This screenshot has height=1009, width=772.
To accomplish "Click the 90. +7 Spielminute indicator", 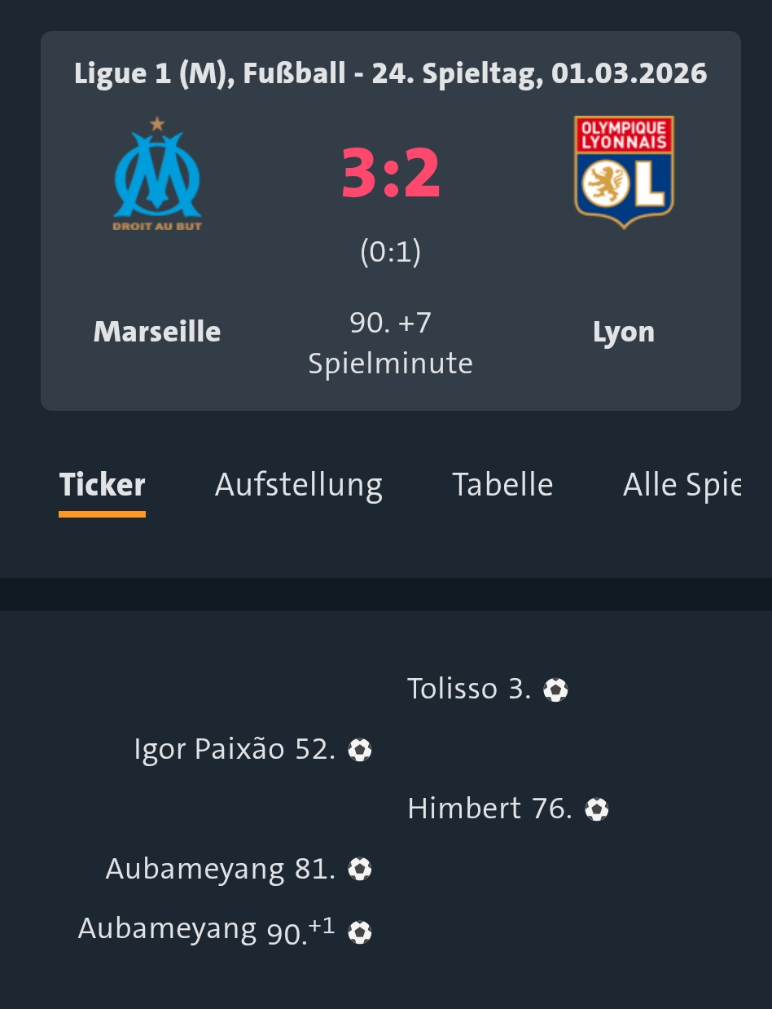I will 391,343.
